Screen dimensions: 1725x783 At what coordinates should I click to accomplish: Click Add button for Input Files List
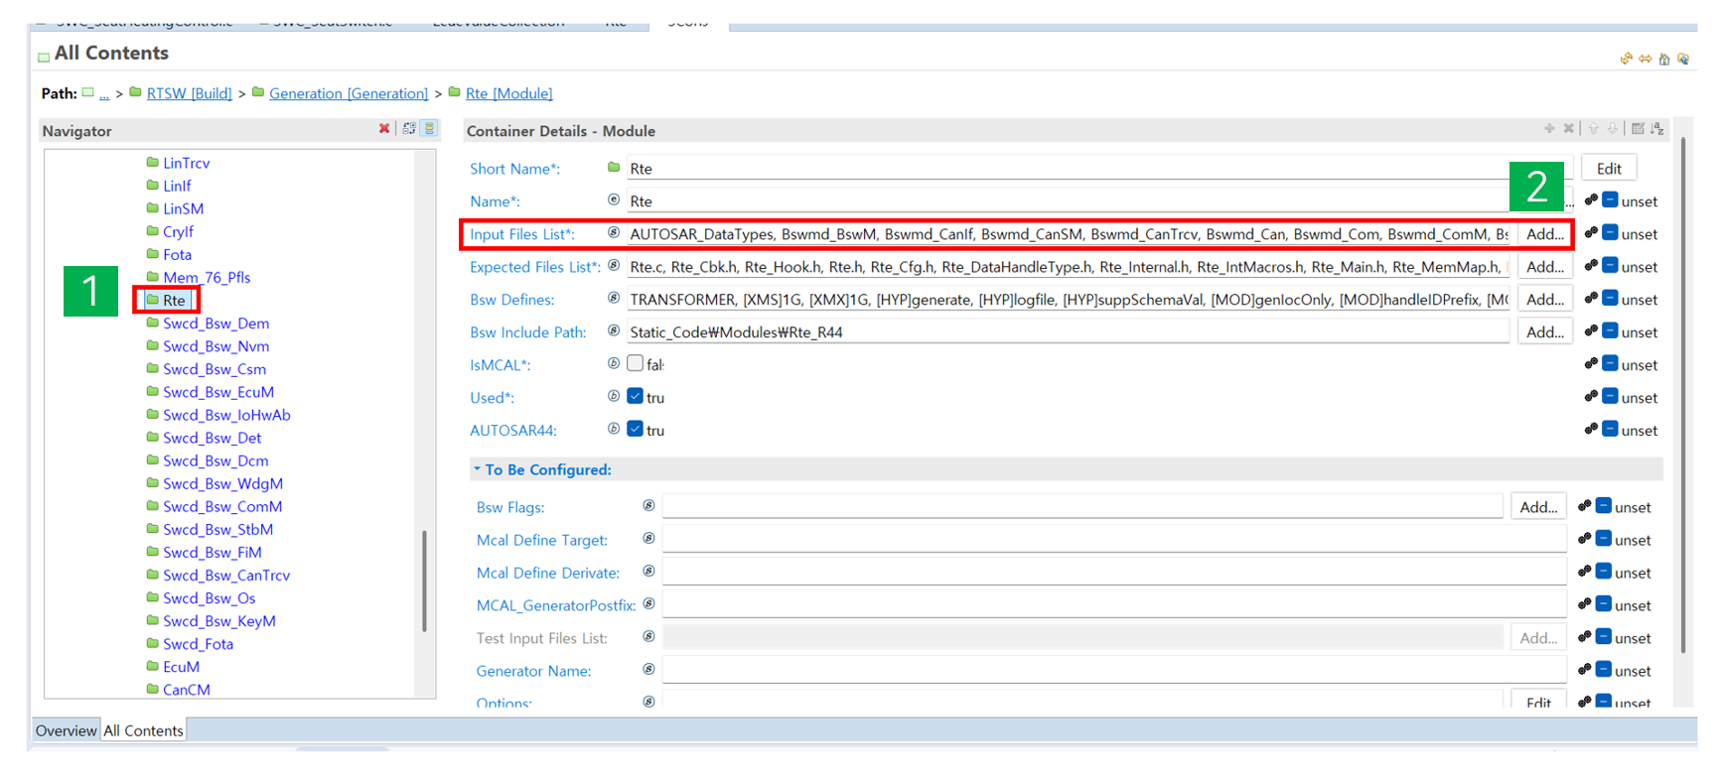1544,234
